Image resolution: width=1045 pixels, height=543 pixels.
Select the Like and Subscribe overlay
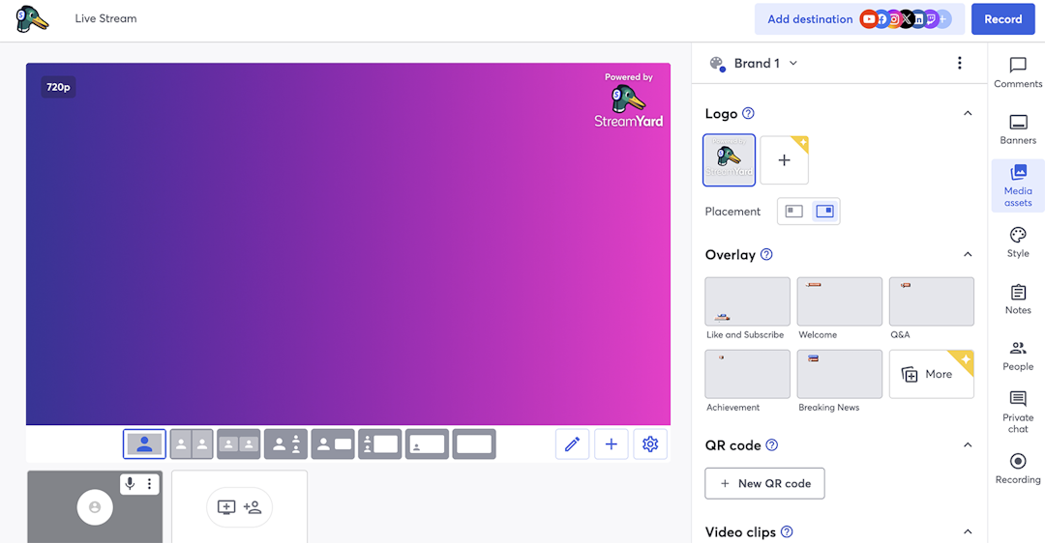pyautogui.click(x=747, y=301)
